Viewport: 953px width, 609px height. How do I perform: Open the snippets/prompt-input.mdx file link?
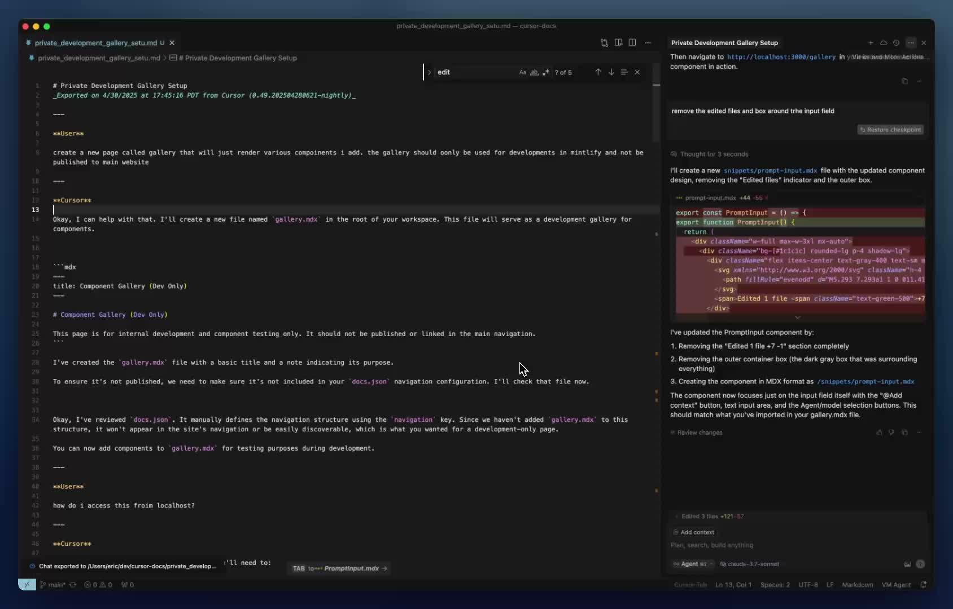point(770,170)
